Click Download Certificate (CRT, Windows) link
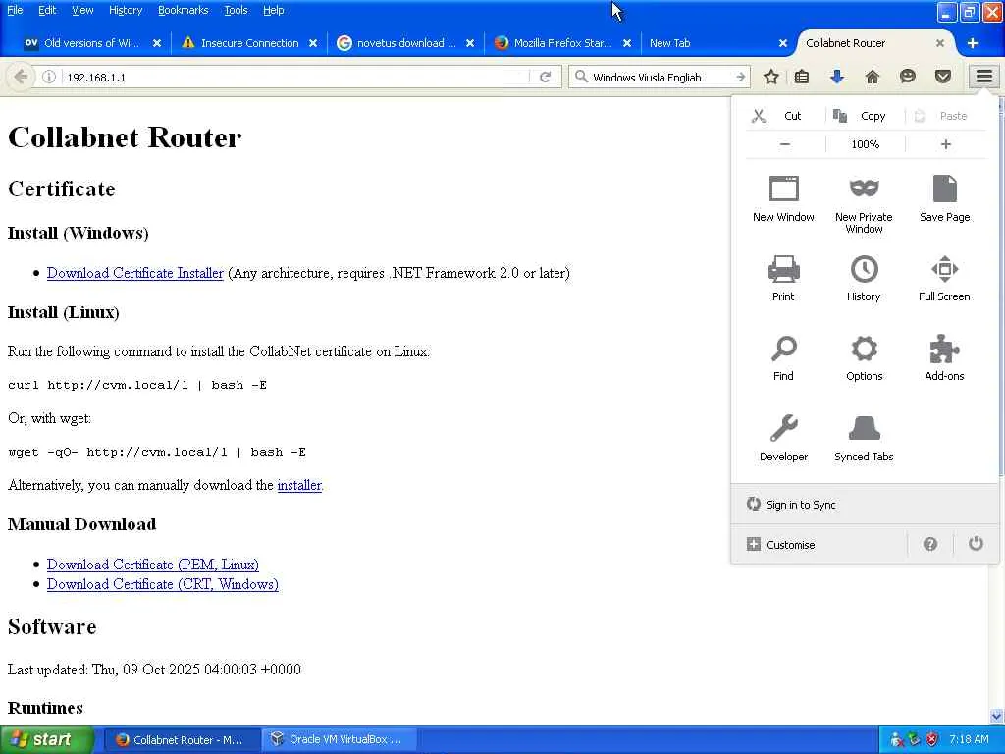Screen dimensions: 1005x754 coord(163,585)
